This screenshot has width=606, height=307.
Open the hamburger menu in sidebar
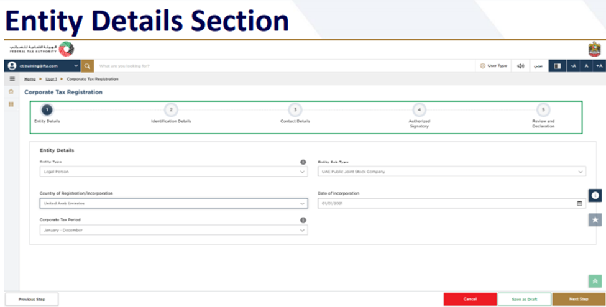[x=11, y=79]
